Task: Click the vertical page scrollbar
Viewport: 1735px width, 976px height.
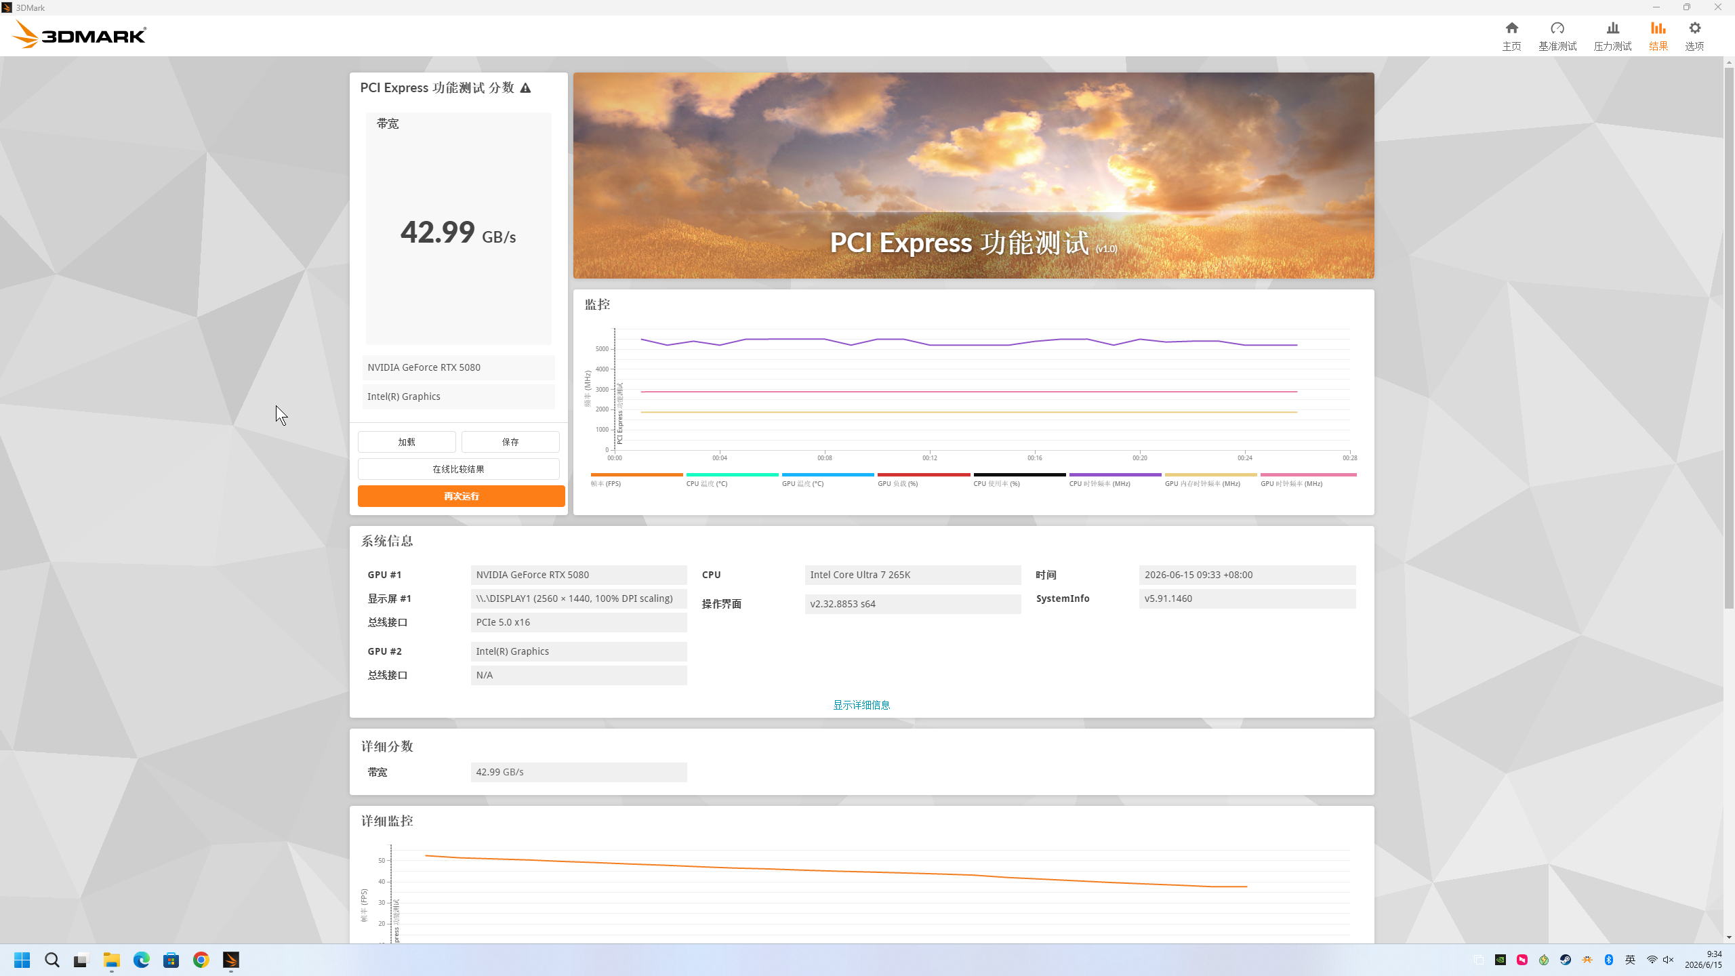Action: (x=1729, y=337)
